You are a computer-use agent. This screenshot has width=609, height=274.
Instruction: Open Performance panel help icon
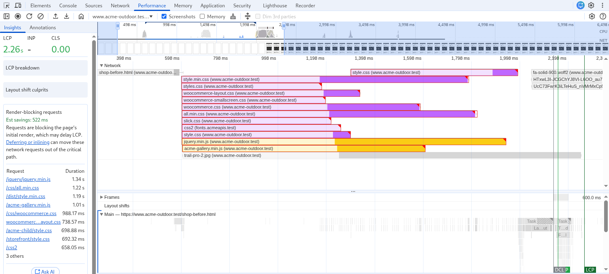603,16
